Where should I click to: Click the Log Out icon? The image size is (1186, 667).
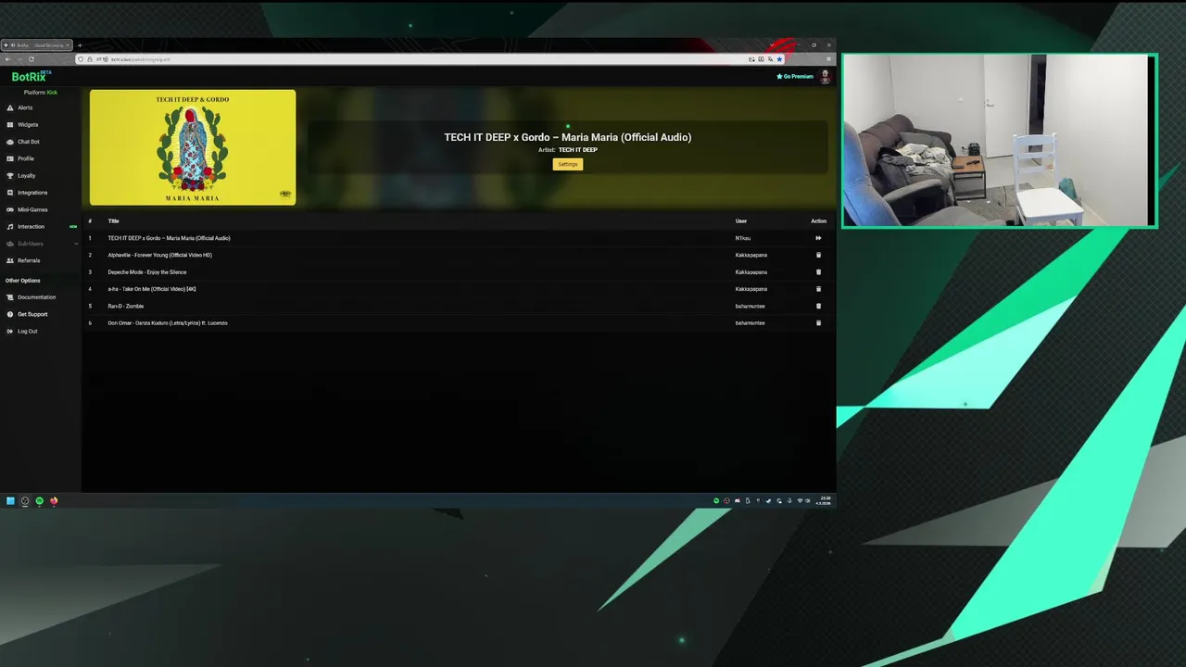pos(10,331)
